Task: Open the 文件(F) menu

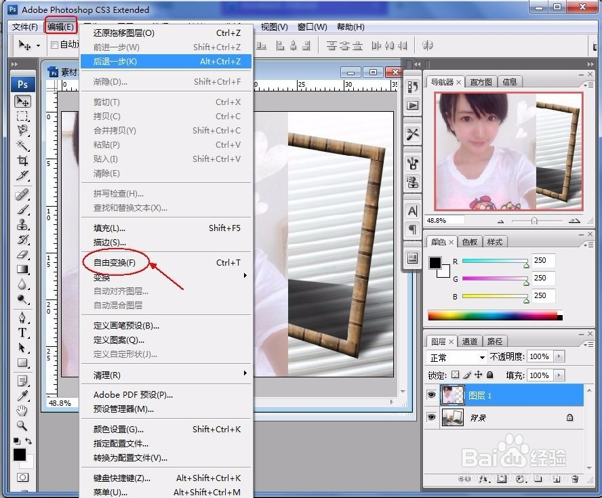Action: pos(24,27)
